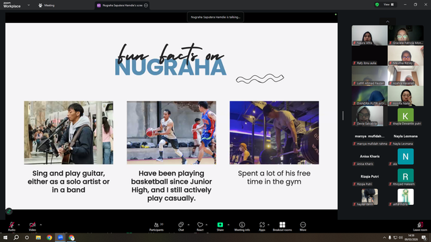This screenshot has height=242, width=431.
Task: Open the React emoji picker
Action: (x=200, y=226)
